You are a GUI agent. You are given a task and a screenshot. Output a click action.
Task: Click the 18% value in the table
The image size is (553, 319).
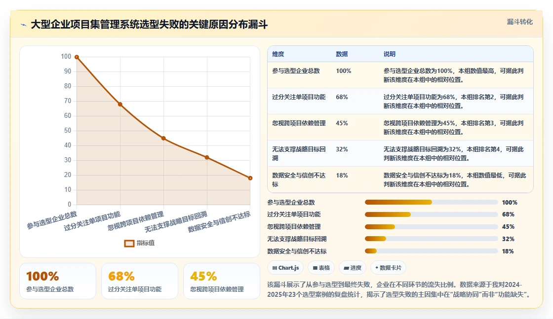(342, 176)
